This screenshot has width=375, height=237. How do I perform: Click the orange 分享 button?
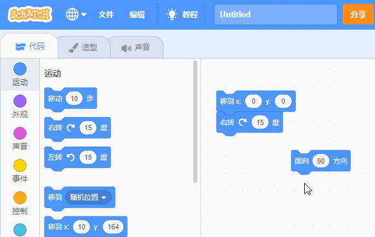click(358, 14)
